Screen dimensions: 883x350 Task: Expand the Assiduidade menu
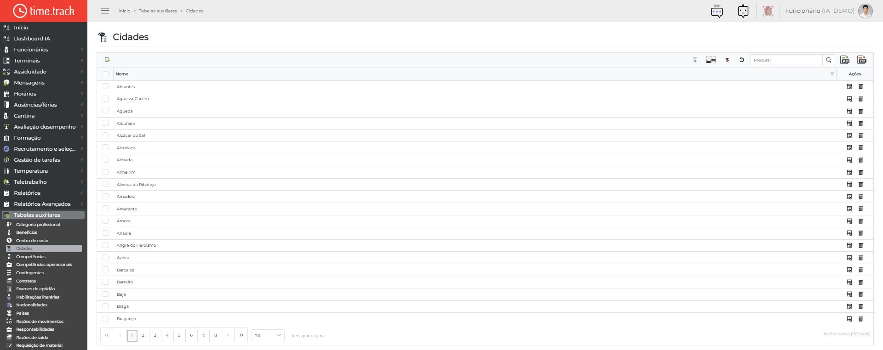pos(44,72)
